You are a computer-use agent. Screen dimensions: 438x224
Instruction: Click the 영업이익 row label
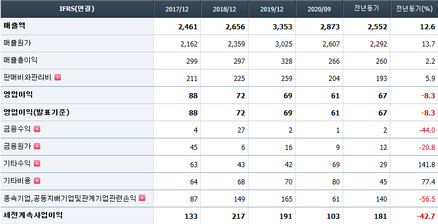tap(18, 95)
